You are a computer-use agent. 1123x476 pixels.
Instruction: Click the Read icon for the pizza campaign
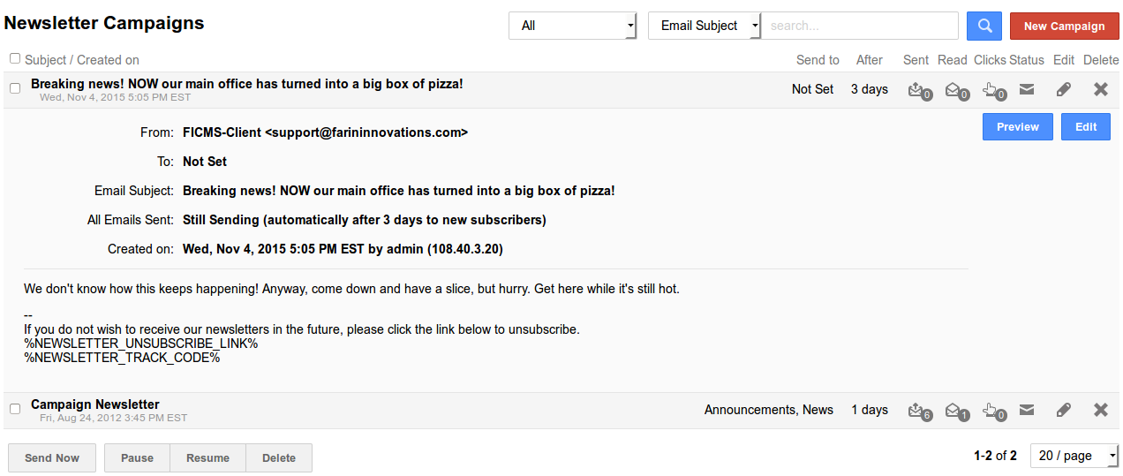pos(954,89)
